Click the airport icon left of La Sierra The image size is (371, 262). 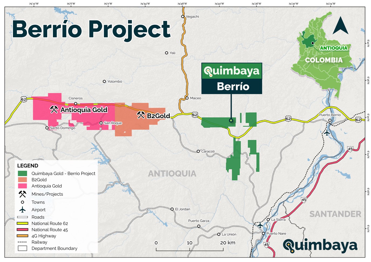(x=260, y=225)
